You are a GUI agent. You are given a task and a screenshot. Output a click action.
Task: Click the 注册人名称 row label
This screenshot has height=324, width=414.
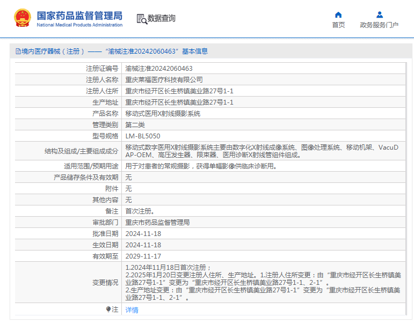coord(102,80)
